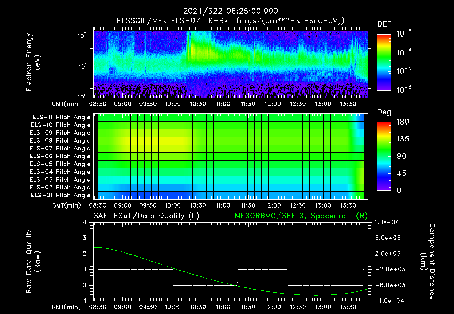
Task: Click the 08:30 label under the spectrogram
Action: pos(98,104)
